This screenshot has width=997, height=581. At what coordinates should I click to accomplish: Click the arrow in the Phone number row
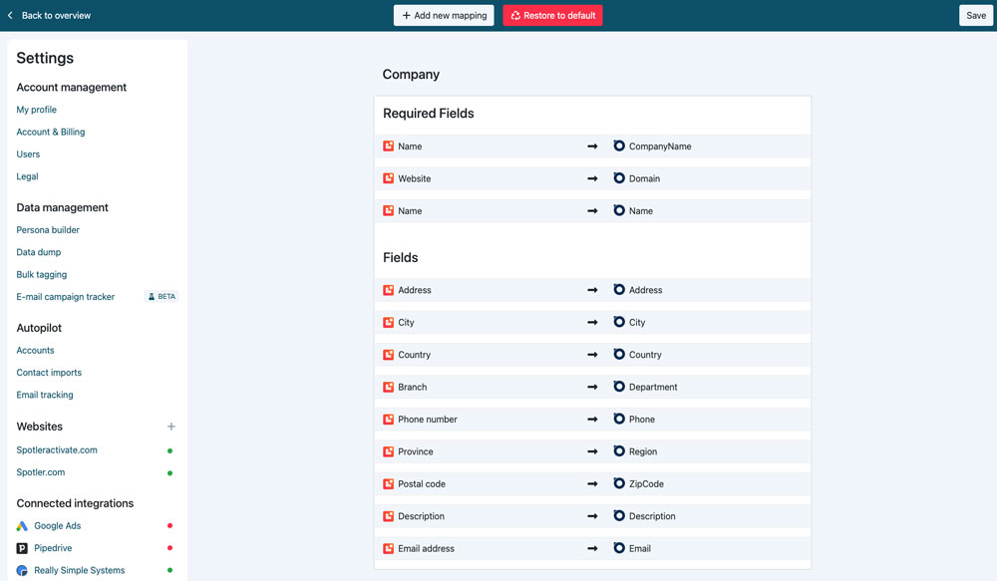(x=592, y=420)
